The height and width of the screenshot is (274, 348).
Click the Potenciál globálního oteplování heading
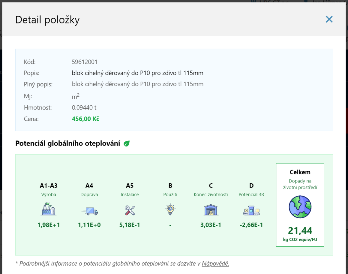(68, 143)
